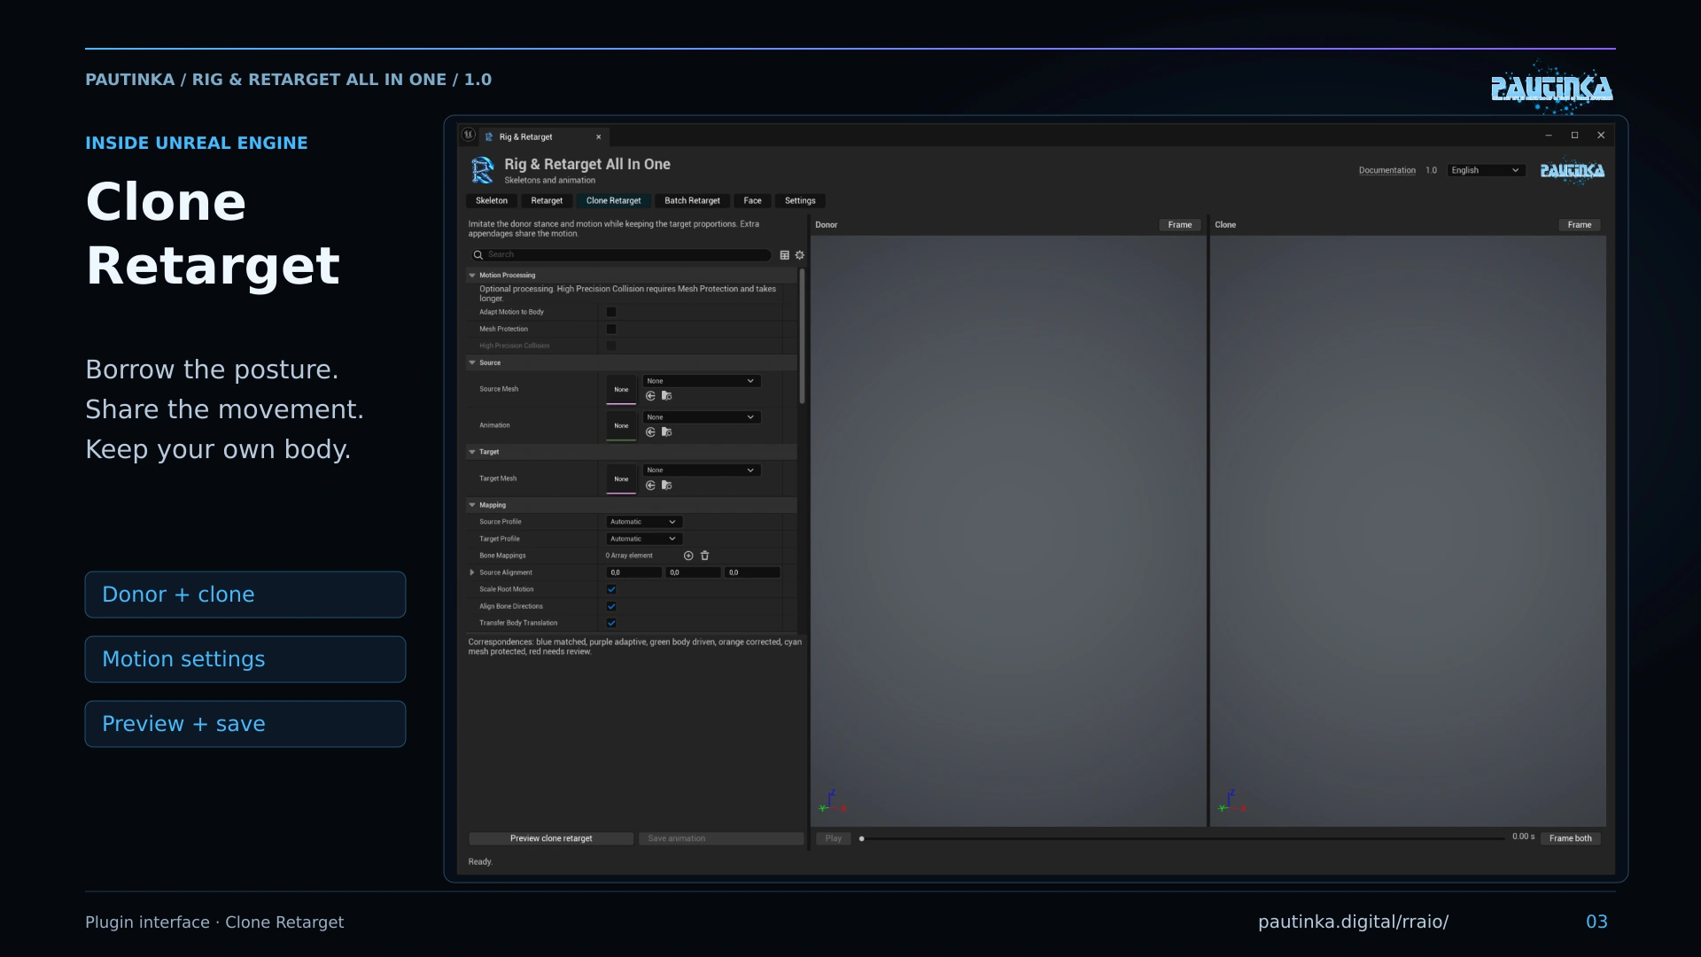Delete all Bone Mappings with trash icon

point(705,556)
